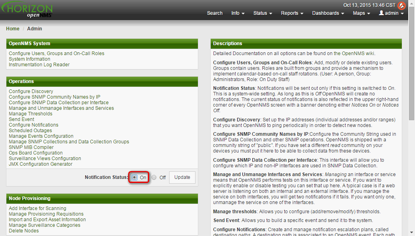The width and height of the screenshot is (415, 236).
Task: Open the Configure Notifications link
Action: click(x=33, y=125)
